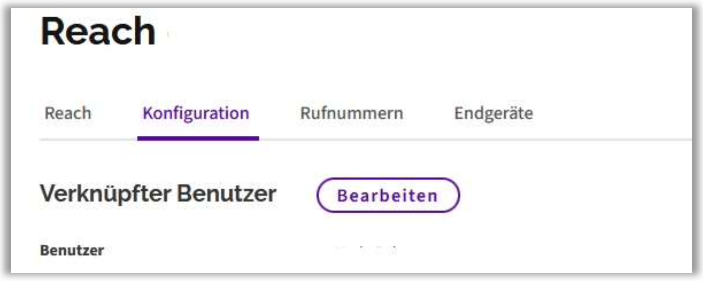Open the Endgeräte tab

(493, 113)
